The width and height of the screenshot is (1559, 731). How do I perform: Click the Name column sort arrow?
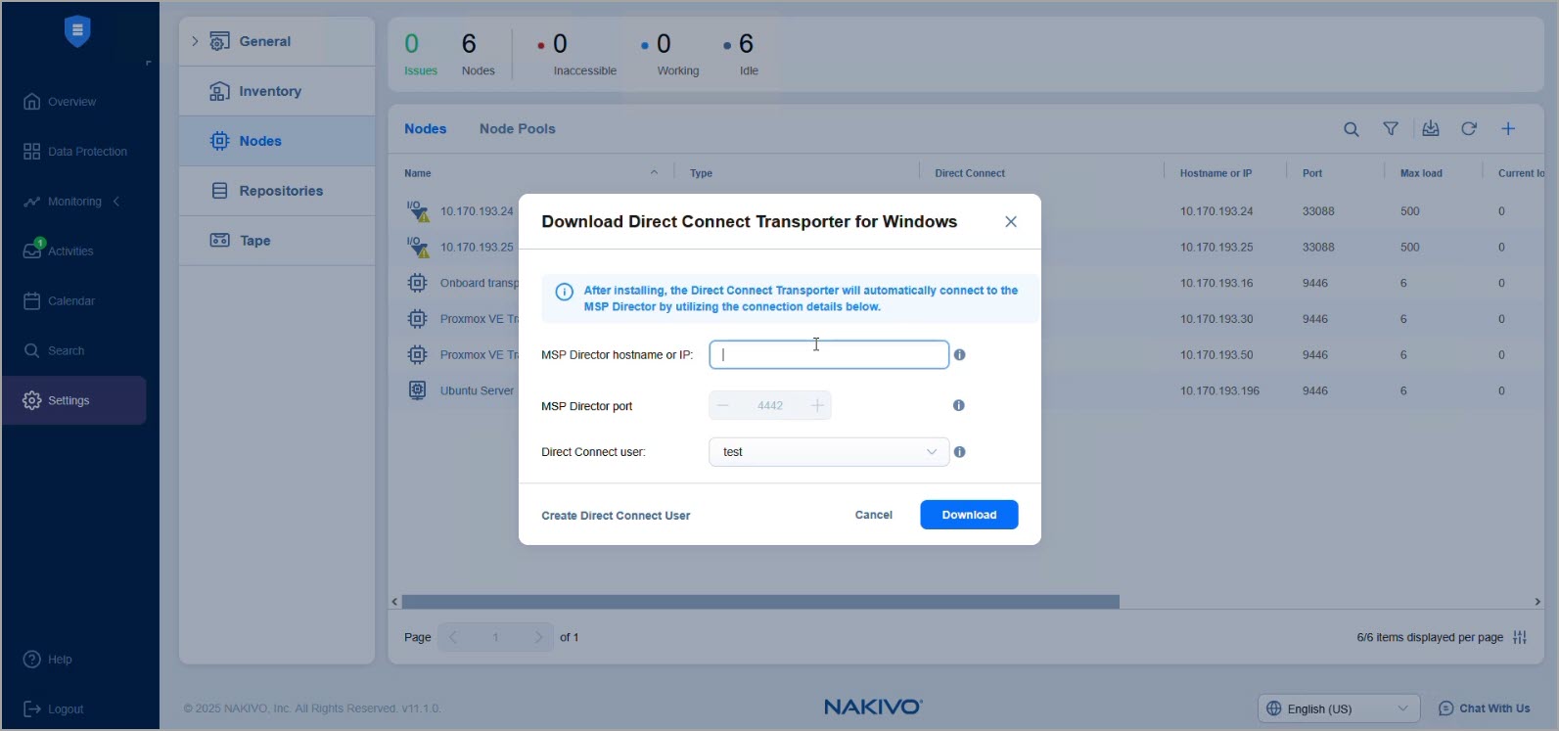click(x=654, y=172)
